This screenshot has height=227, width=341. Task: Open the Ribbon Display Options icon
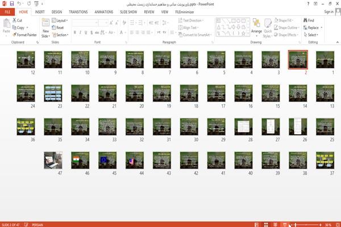point(315,4)
